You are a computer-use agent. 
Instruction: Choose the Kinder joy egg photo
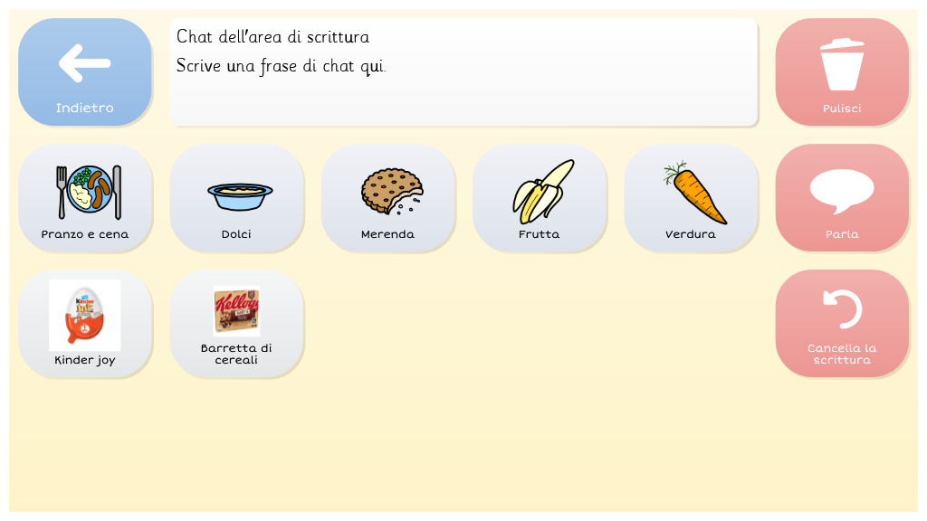pos(85,314)
